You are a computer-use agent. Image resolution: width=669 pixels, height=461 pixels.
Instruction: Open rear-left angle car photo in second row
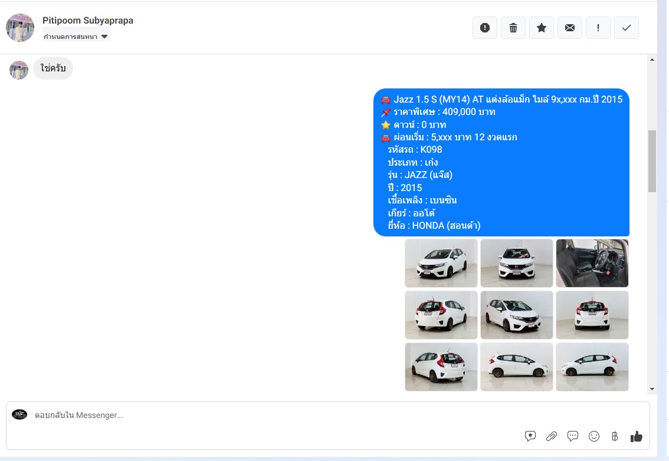[x=441, y=315]
